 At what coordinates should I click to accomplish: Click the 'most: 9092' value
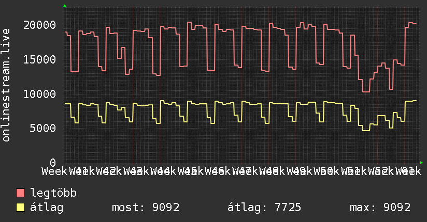click(x=146, y=208)
